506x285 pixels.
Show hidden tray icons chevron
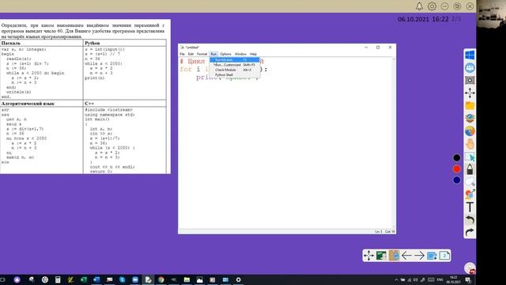396,279
